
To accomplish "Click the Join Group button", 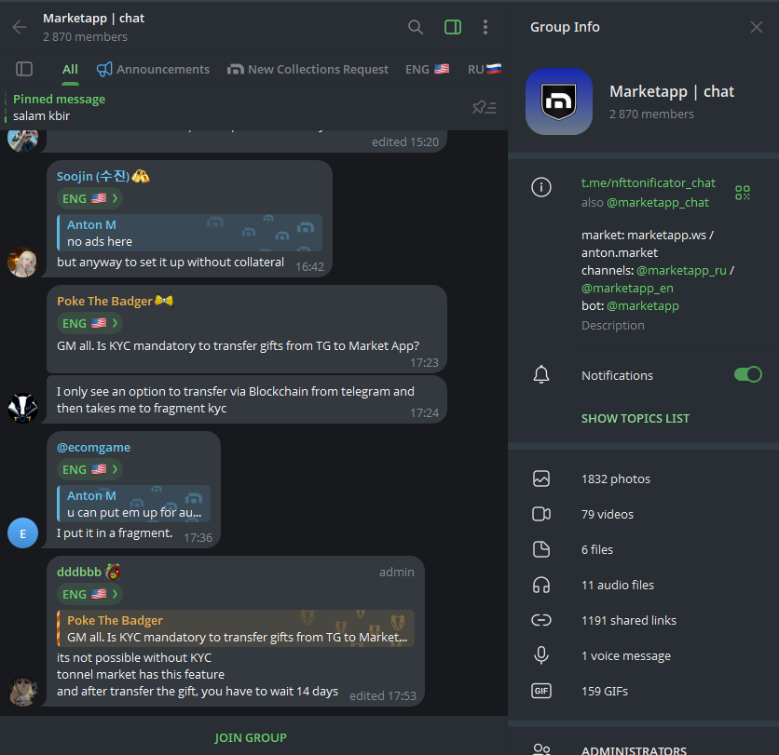I will 251,737.
